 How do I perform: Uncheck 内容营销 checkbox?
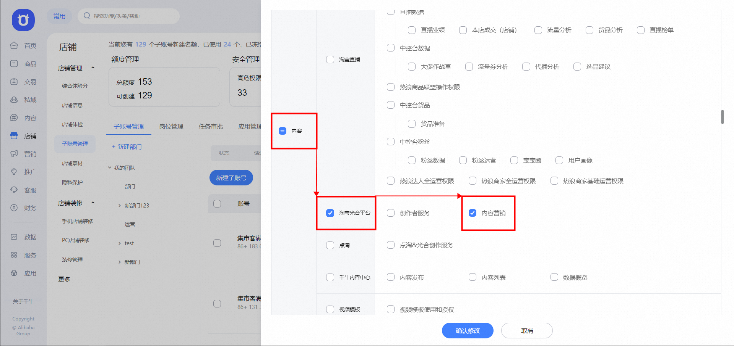[473, 213]
